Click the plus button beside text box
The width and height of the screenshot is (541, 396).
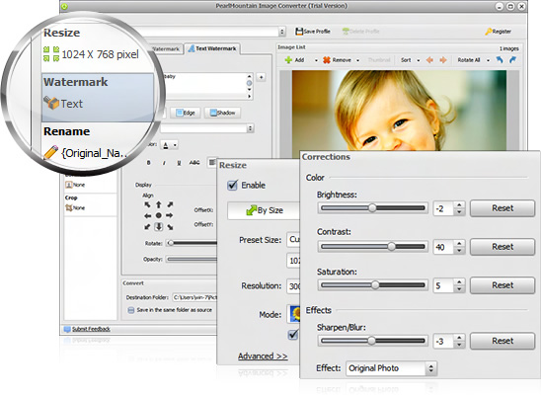tap(262, 77)
